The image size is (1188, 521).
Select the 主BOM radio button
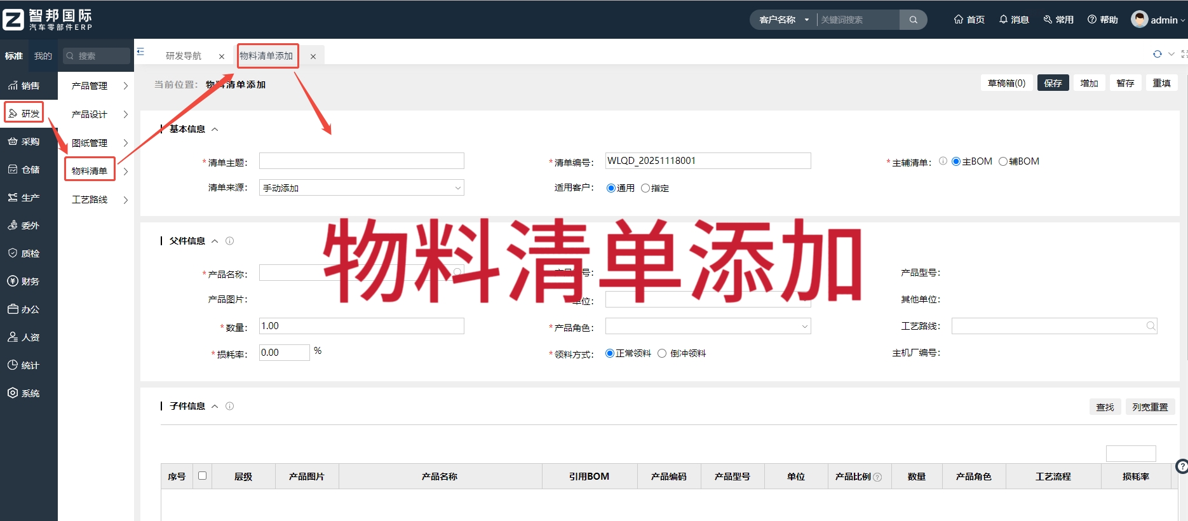[x=955, y=161]
